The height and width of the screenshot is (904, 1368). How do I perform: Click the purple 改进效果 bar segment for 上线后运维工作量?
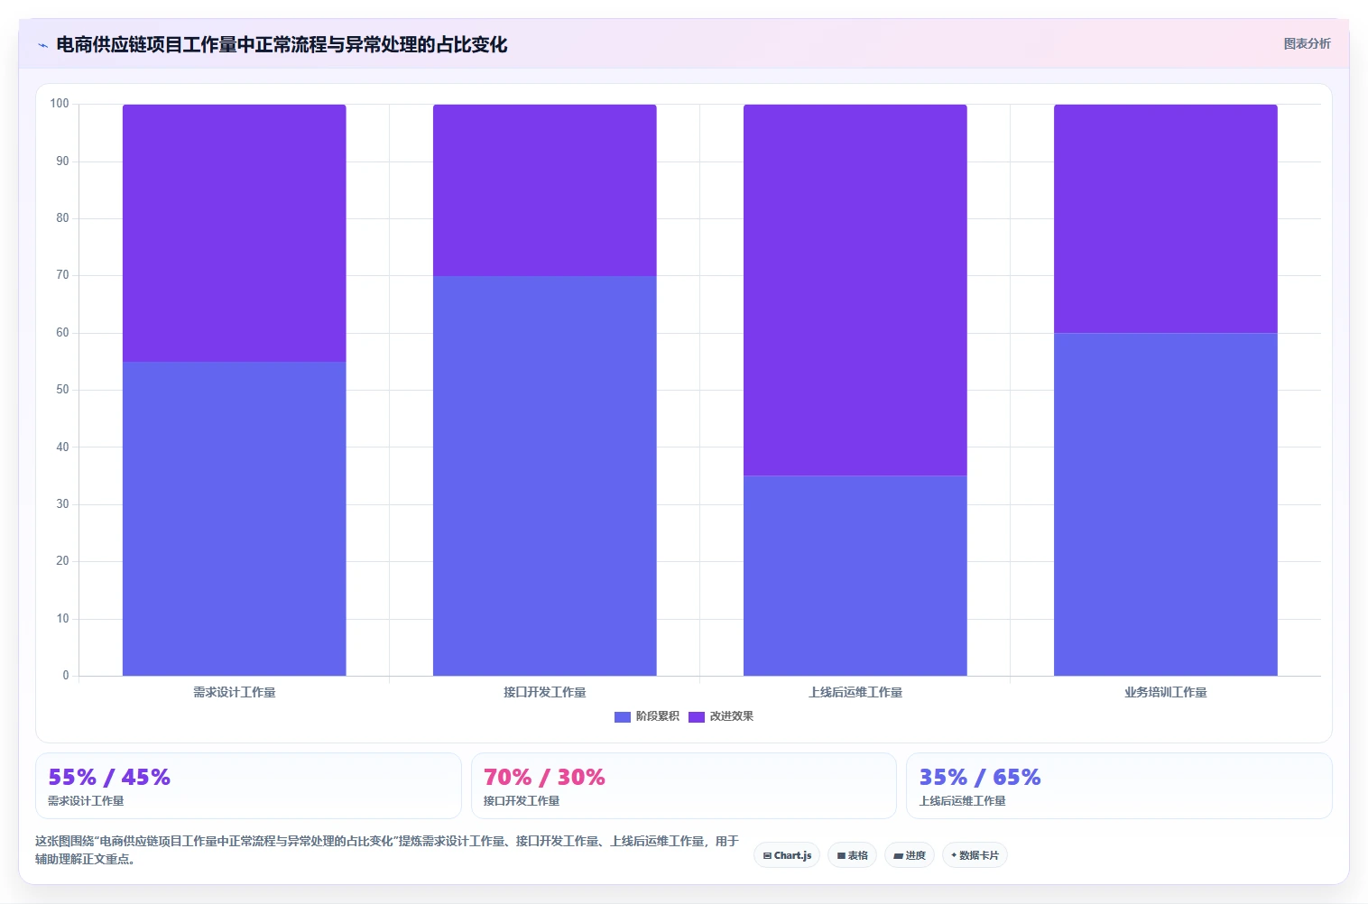tap(855, 290)
